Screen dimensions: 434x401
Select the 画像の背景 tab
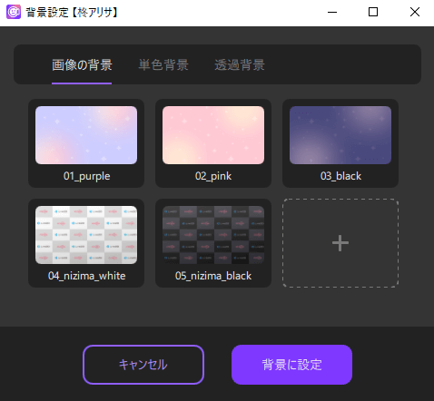pyautogui.click(x=82, y=65)
